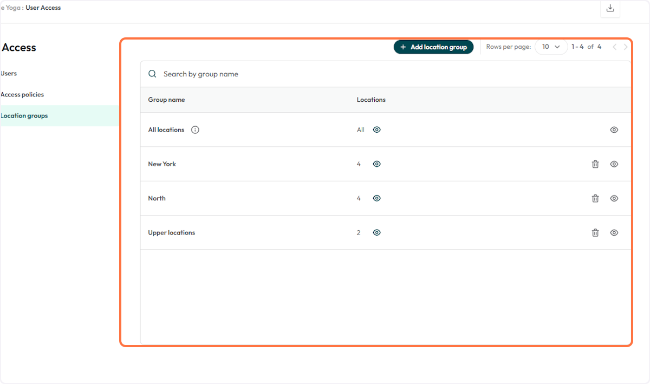Image resolution: width=650 pixels, height=384 pixels.
Task: Click the Add location group button
Action: [433, 47]
